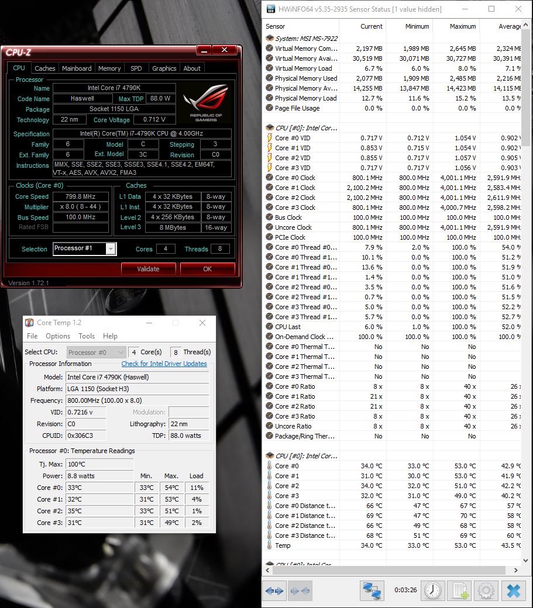This screenshot has height=608, width=533.
Task: Open the Processor #1 selection dropdown in CPU-Z
Action: [111, 248]
